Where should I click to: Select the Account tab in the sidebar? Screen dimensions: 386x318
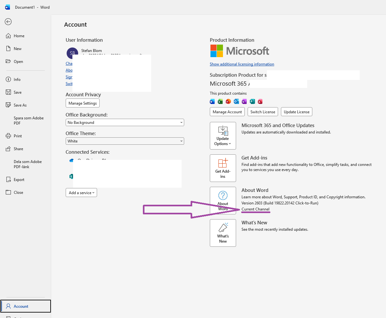click(x=26, y=306)
